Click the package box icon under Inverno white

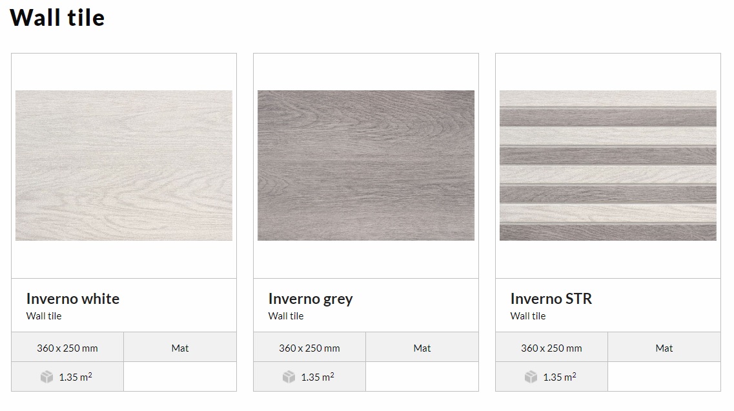click(47, 377)
